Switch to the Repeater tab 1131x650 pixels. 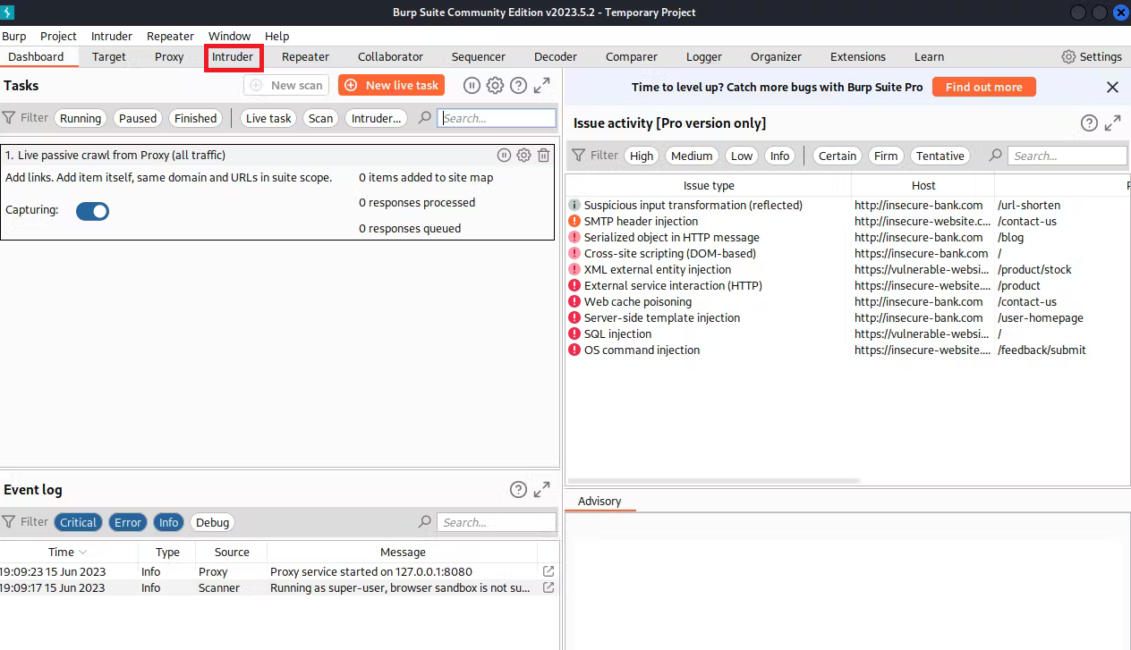pos(305,56)
